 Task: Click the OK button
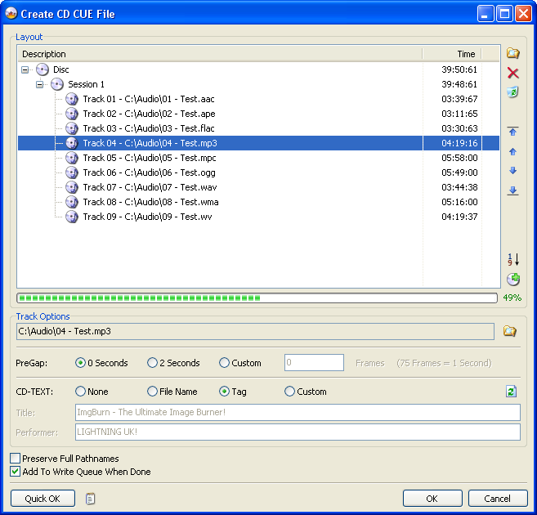pyautogui.click(x=432, y=498)
